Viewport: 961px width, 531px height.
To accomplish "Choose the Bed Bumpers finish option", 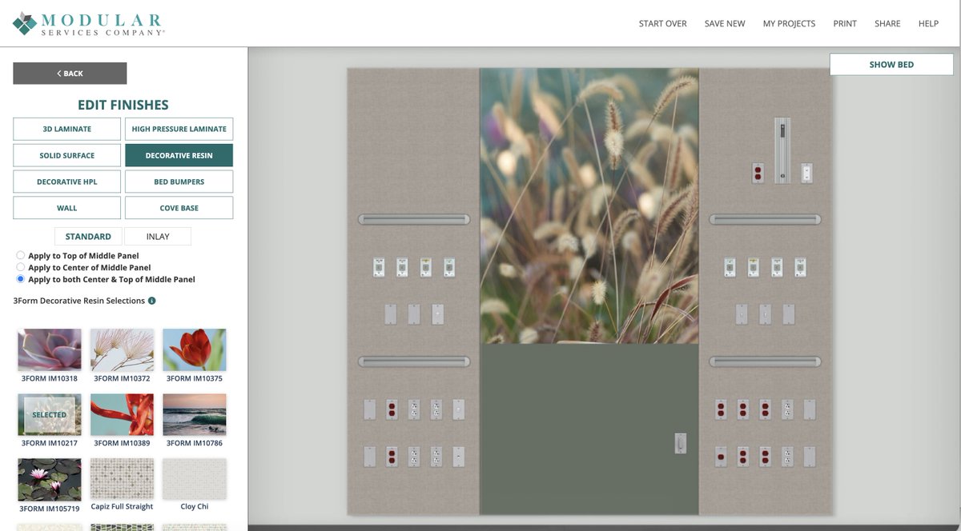I will tap(179, 182).
